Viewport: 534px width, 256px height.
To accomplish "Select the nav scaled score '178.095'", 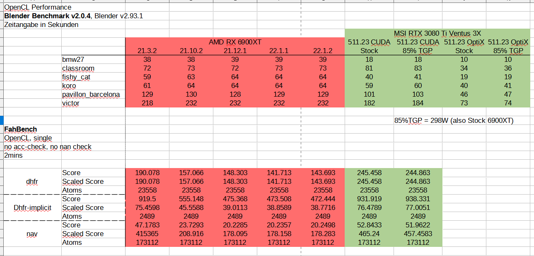I will pos(235,234).
